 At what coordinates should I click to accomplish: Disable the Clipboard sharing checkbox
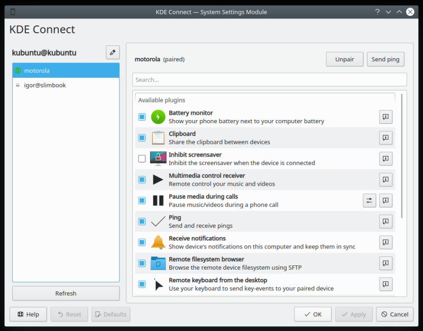click(142, 137)
